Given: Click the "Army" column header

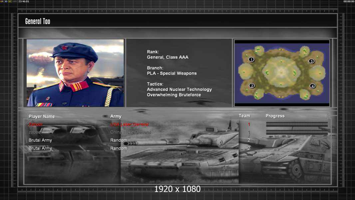Looking at the screenshot, I should point(116,116).
